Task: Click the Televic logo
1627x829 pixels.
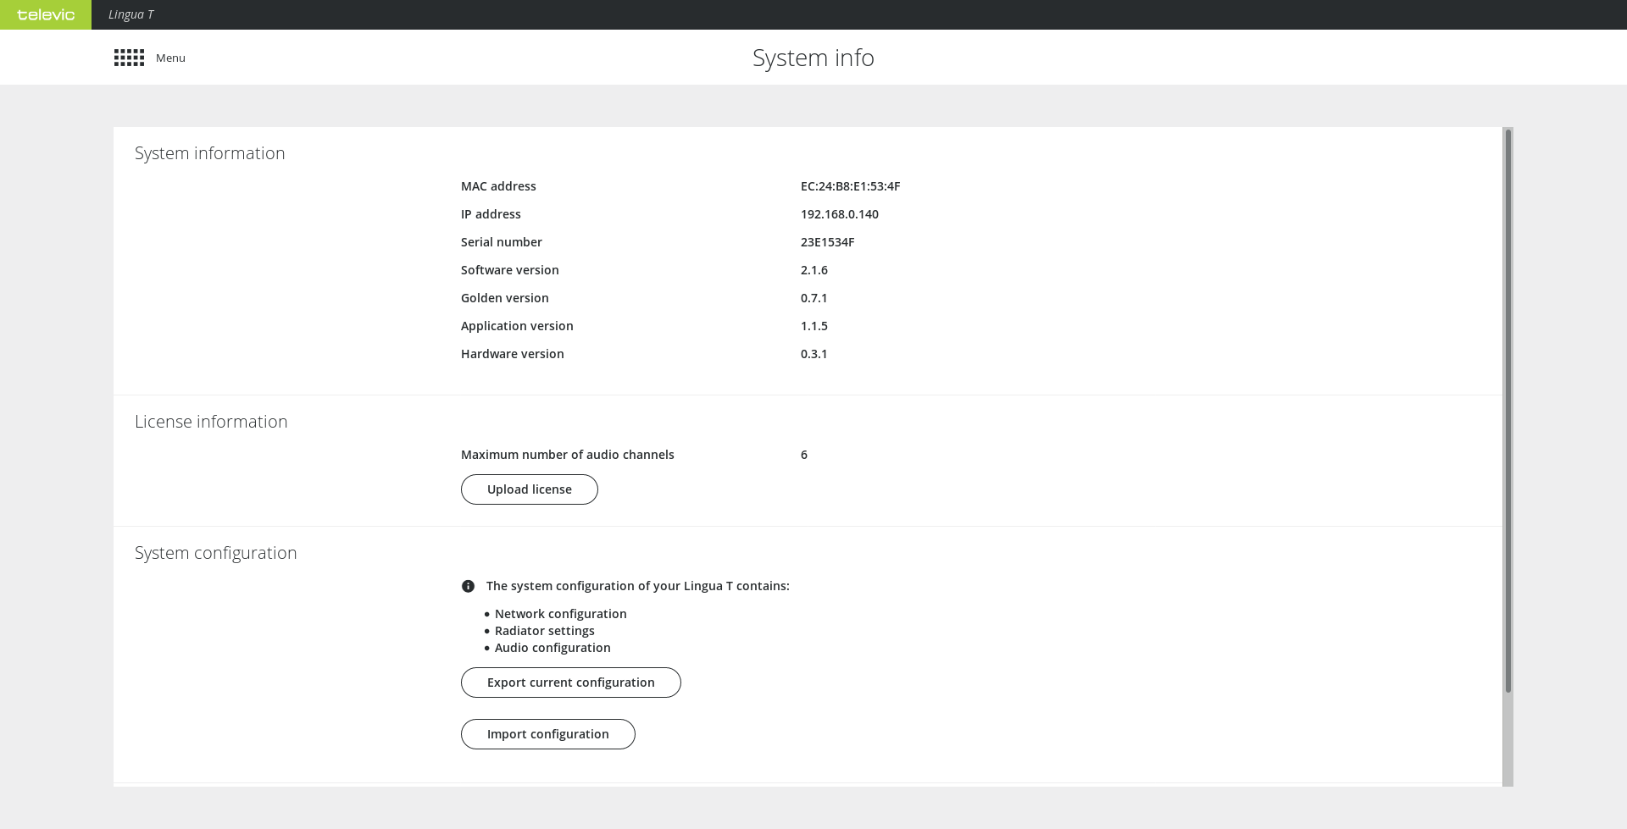Action: coord(46,14)
